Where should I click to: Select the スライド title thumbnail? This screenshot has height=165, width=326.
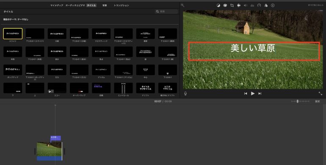point(13,34)
